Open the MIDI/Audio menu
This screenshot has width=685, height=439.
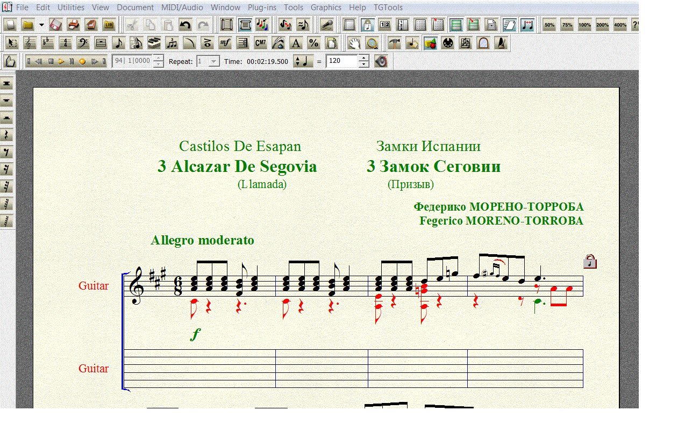click(x=182, y=8)
